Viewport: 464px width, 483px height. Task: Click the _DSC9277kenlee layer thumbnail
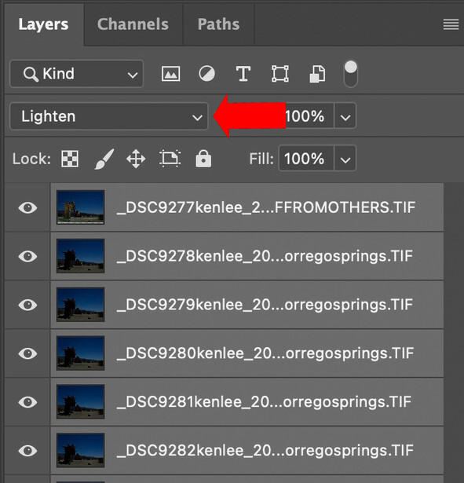[81, 207]
